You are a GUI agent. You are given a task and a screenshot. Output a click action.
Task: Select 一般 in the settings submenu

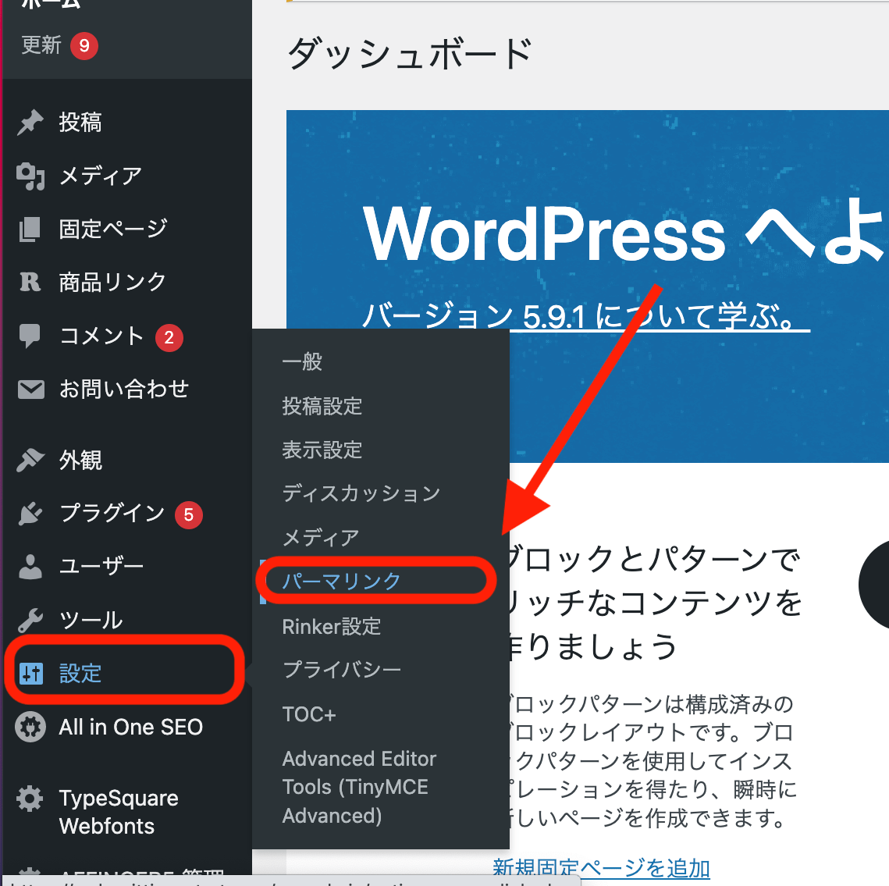(x=302, y=361)
